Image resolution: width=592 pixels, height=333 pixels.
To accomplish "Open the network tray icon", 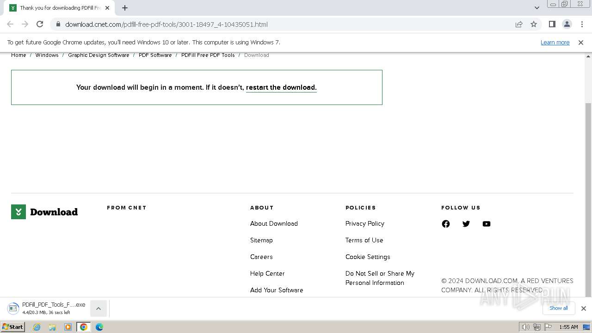I will tap(537, 327).
